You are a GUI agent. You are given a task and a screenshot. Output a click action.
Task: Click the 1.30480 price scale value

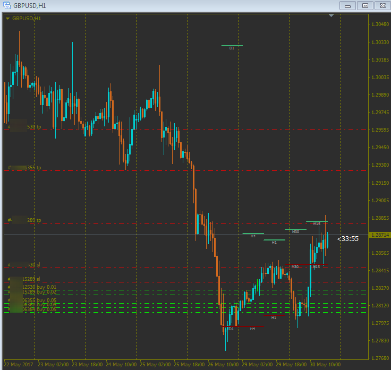380,24
